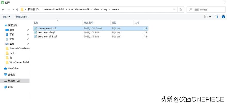Click the pin icon beside 下载
This screenshot has height=105, width=227.
point(28,35)
